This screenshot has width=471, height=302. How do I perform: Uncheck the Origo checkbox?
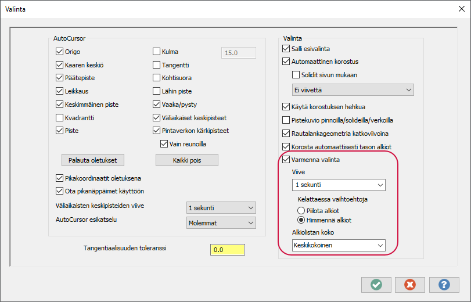tap(59, 51)
